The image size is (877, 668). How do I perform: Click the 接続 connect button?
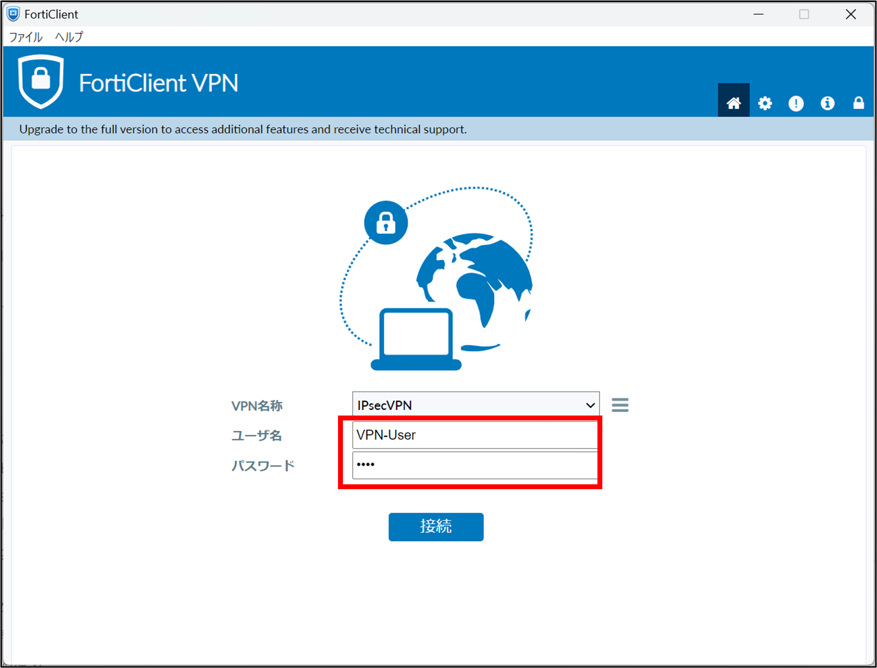click(436, 527)
